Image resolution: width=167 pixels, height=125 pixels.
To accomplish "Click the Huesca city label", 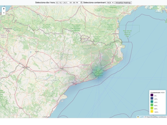I will point(37,52).
